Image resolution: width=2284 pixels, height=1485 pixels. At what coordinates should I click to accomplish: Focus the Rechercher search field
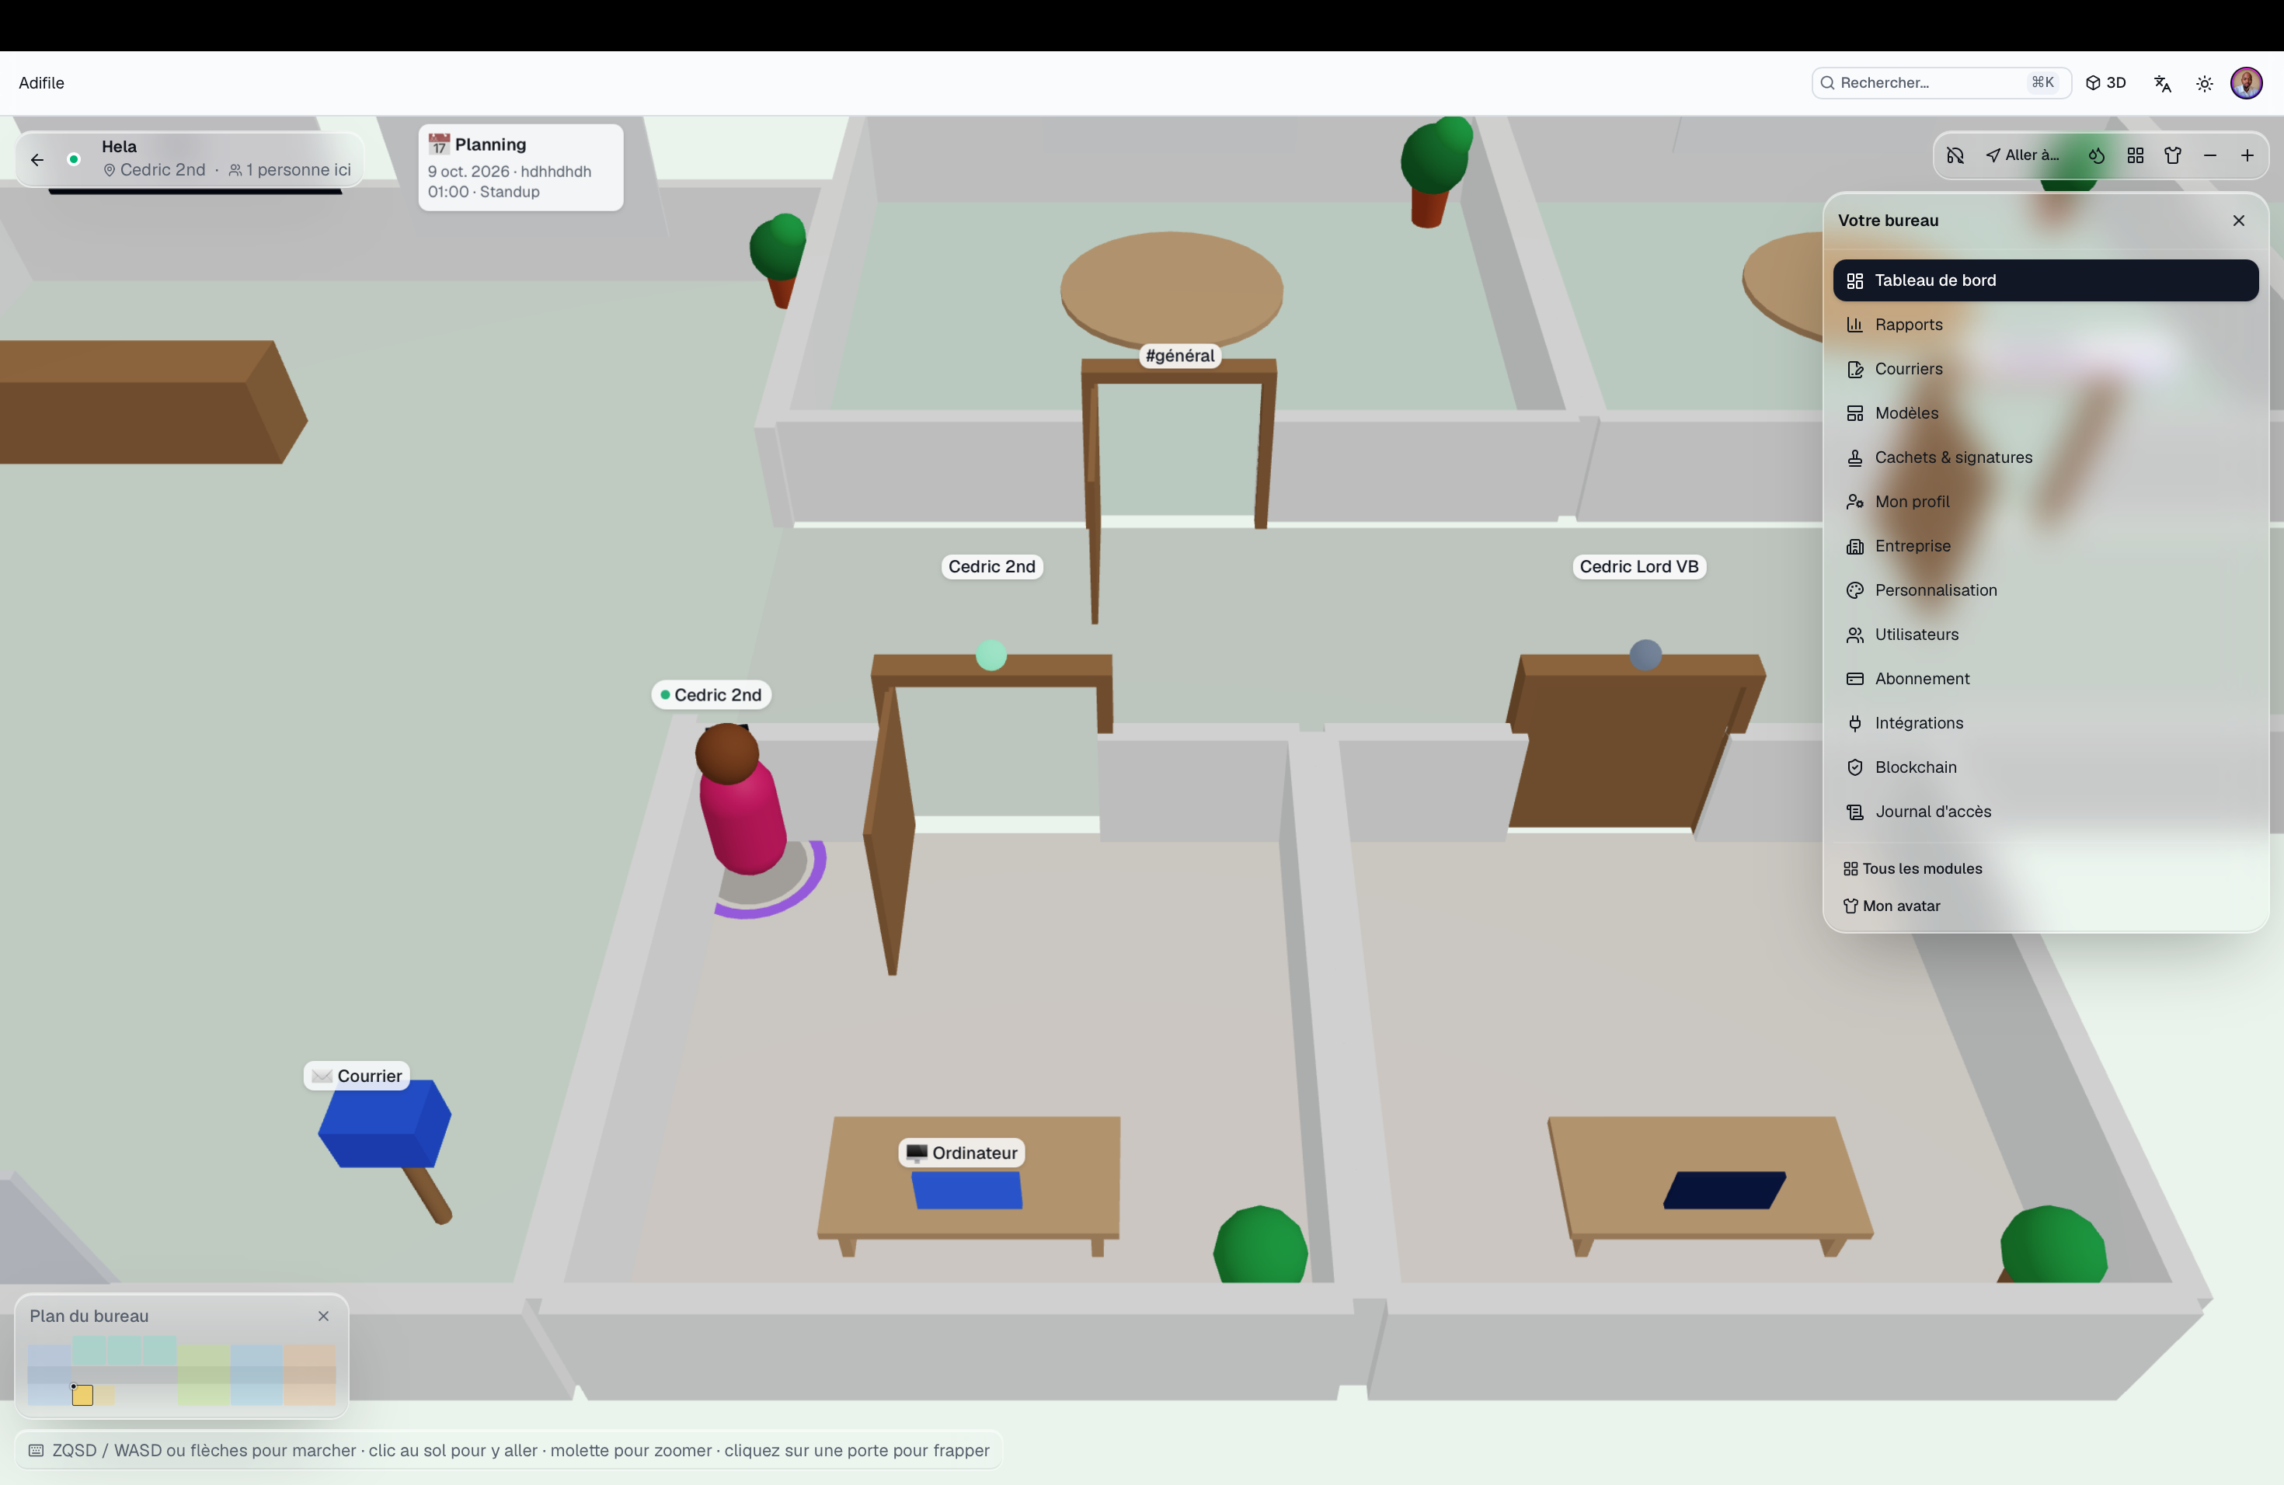point(1941,82)
